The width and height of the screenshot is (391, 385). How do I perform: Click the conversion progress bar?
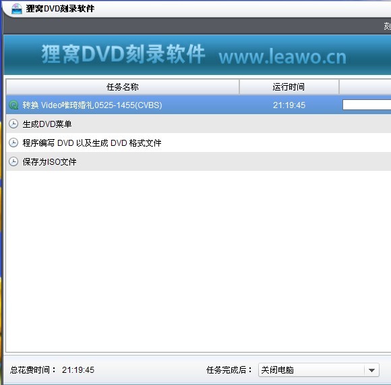[x=367, y=105]
